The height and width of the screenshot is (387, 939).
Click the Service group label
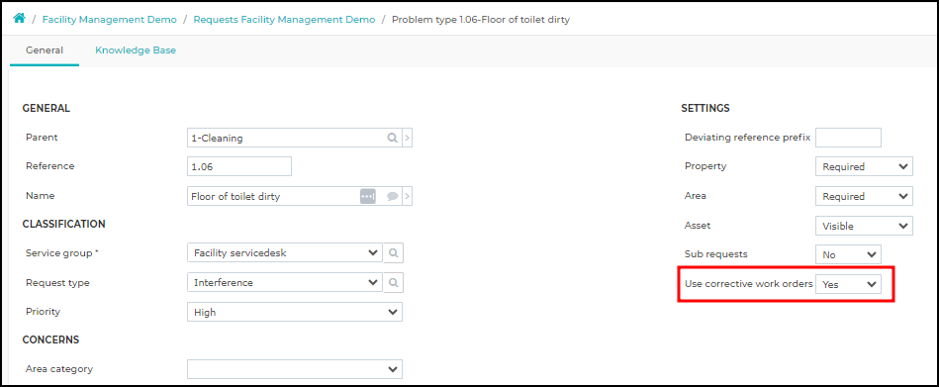[x=60, y=252]
